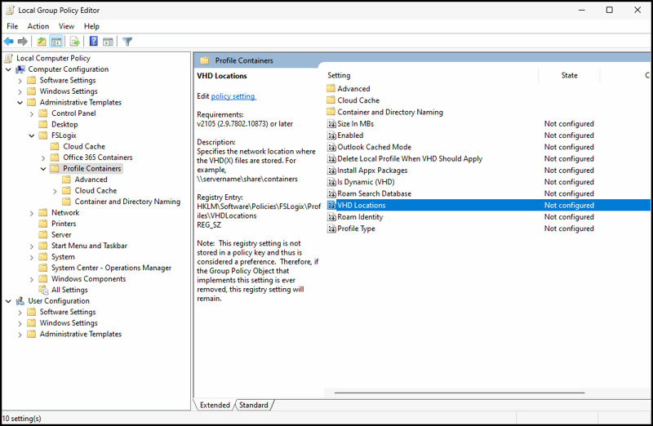The height and width of the screenshot is (426, 653).
Task: Open the Cloud Cache folder in settings list
Action: point(358,100)
